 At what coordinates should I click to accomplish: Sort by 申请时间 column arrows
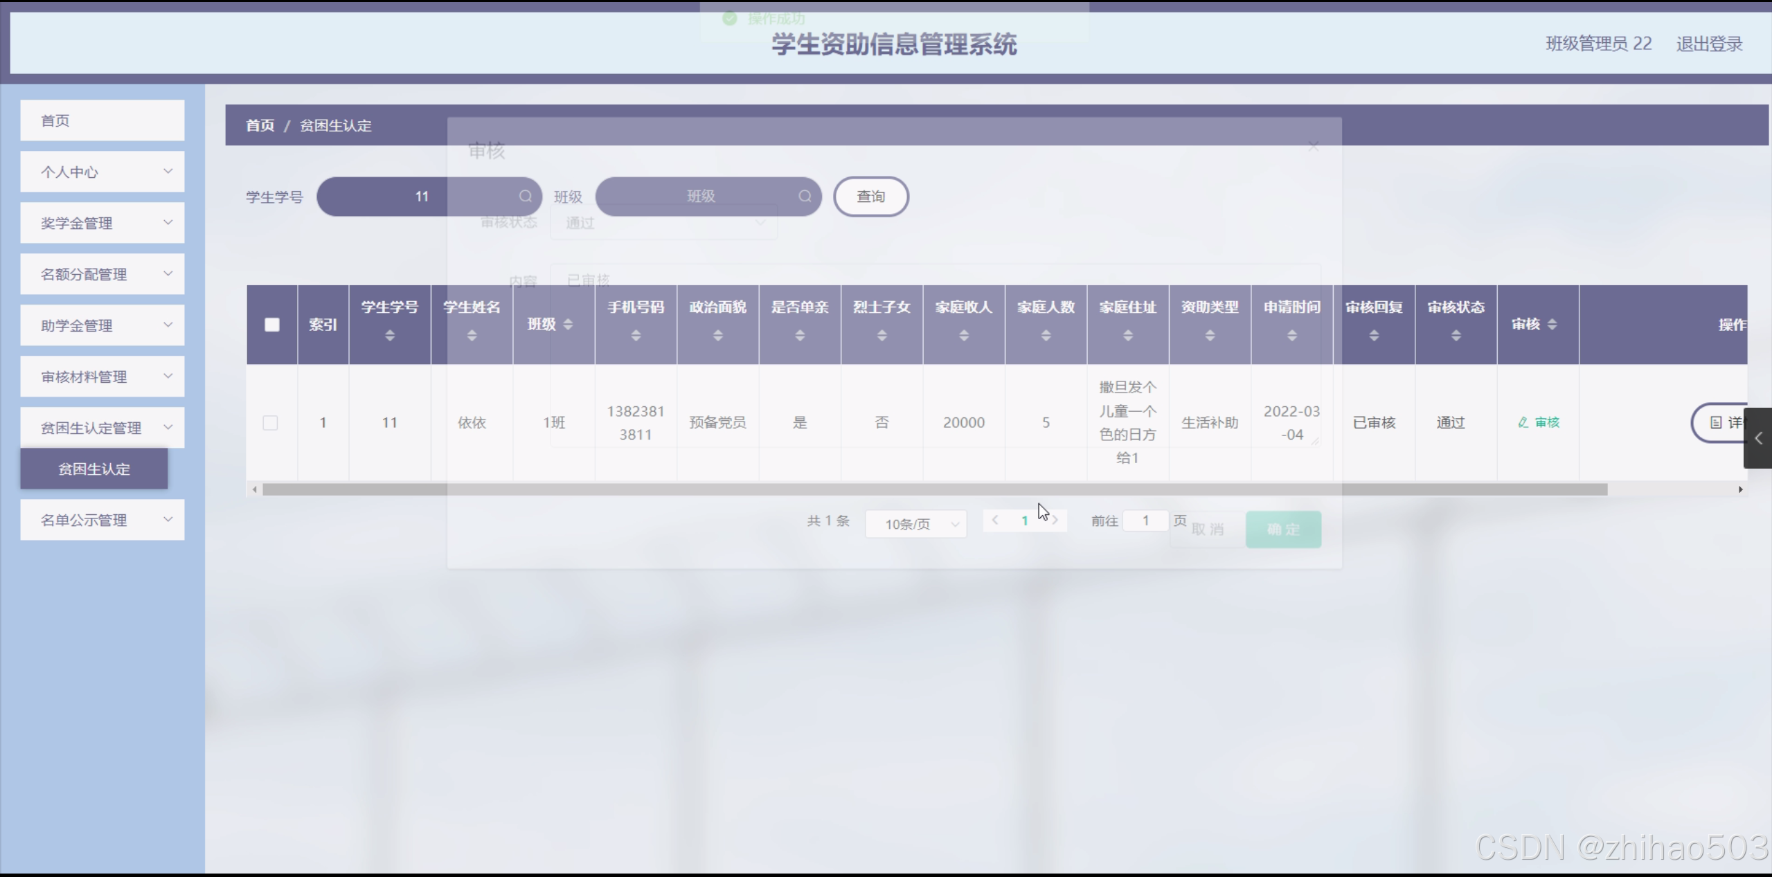pyautogui.click(x=1291, y=336)
